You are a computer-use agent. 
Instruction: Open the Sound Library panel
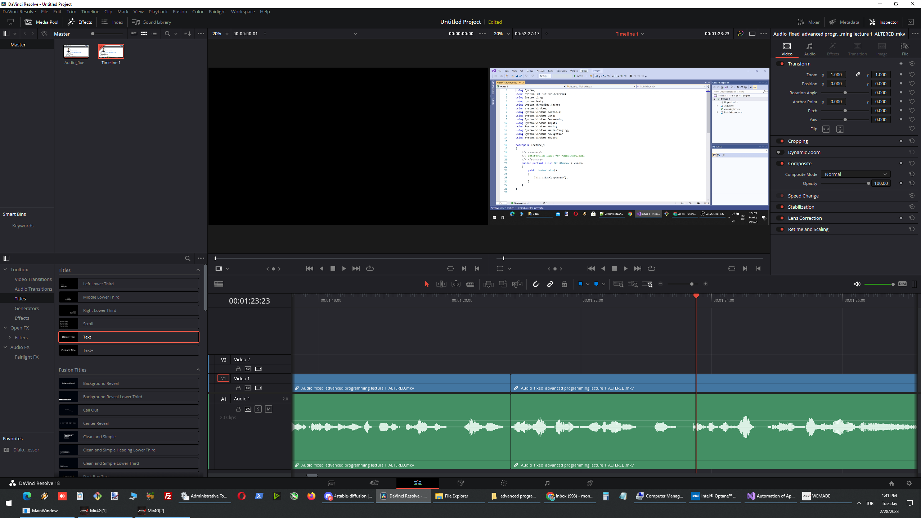pos(152,22)
